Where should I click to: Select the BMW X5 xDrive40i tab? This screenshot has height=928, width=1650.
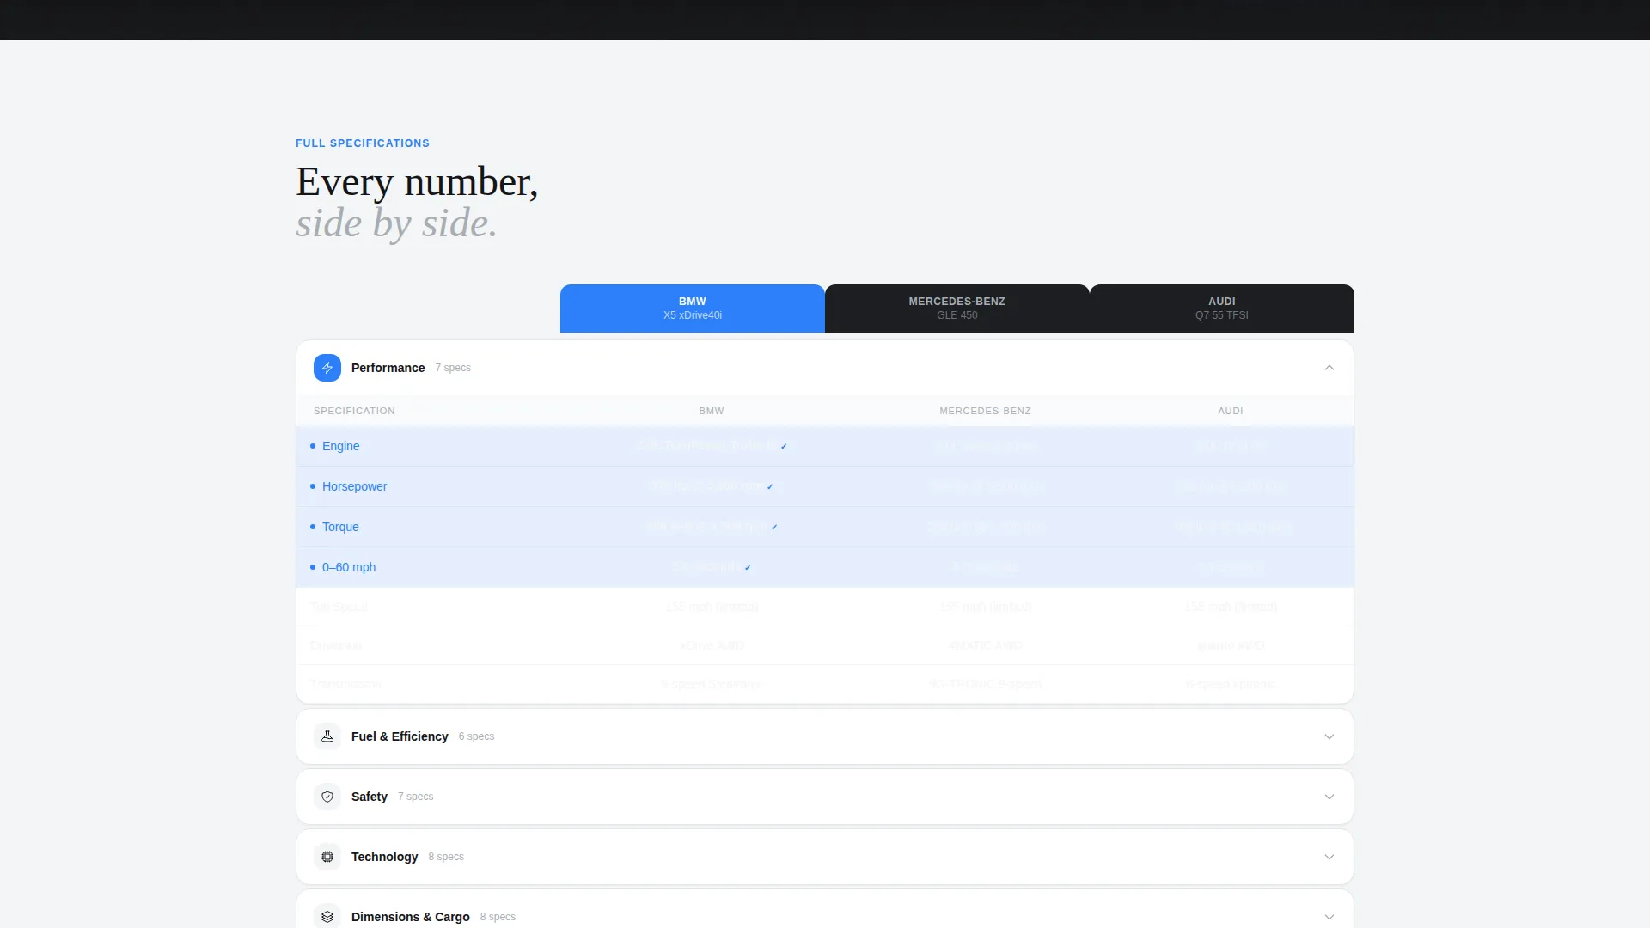(693, 308)
